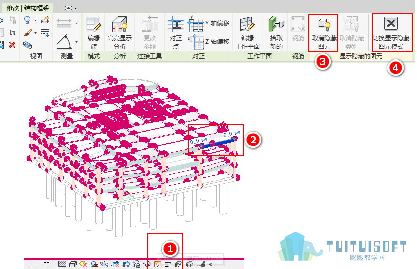The width and height of the screenshot is (417, 269).
Task: Click the Selection Box icon in 视图 panel
Action: (x=27, y=45)
